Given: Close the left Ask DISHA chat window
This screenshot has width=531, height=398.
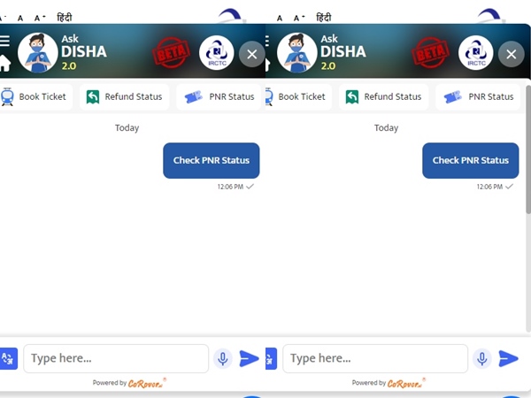Looking at the screenshot, I should pyautogui.click(x=252, y=54).
